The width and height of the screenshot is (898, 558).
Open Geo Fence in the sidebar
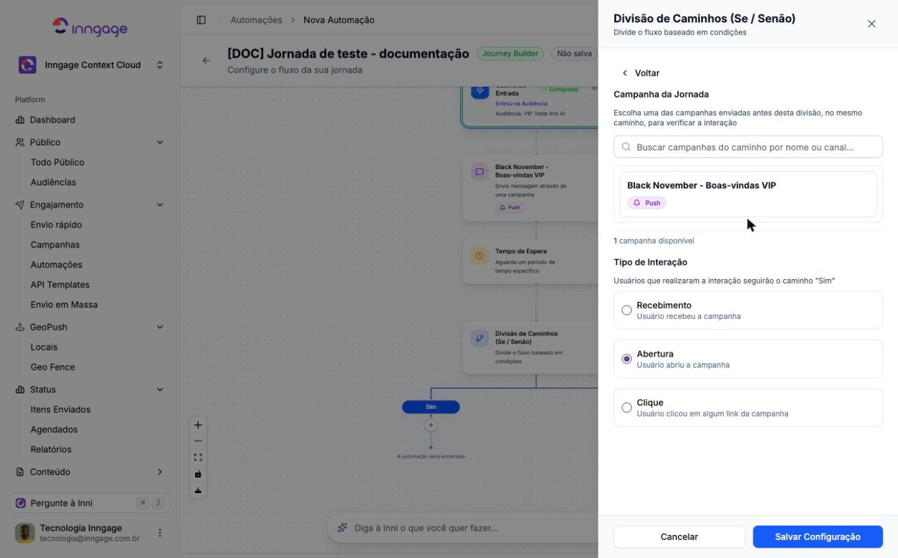(53, 366)
